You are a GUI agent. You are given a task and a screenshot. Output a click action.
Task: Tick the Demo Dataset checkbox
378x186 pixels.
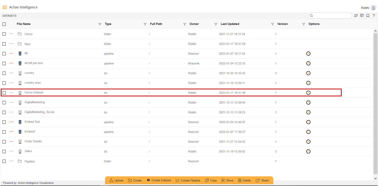4,93
